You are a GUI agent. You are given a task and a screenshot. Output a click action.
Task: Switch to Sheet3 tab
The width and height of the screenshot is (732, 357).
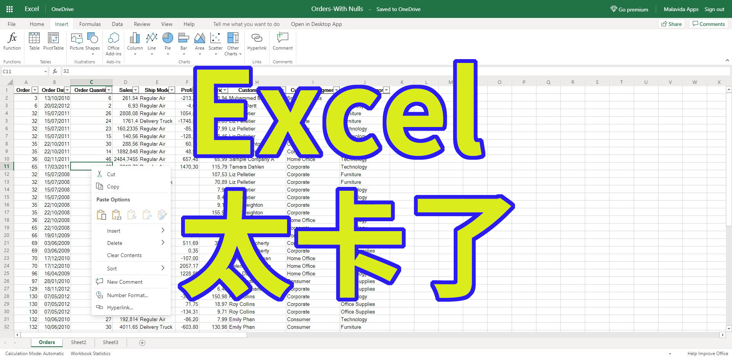[111, 343]
